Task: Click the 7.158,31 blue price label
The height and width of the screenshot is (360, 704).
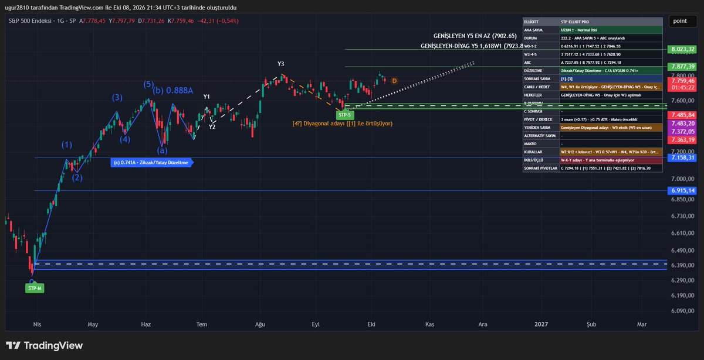Action: [683, 157]
